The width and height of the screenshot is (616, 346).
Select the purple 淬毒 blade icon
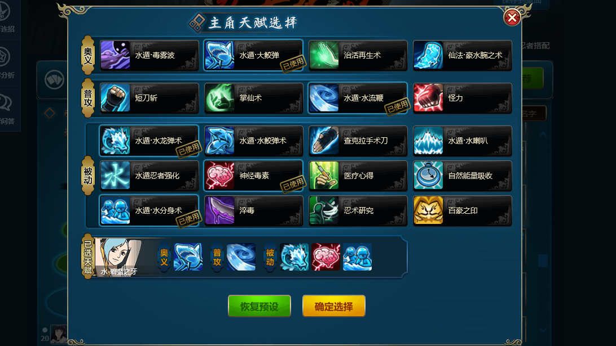click(x=219, y=210)
